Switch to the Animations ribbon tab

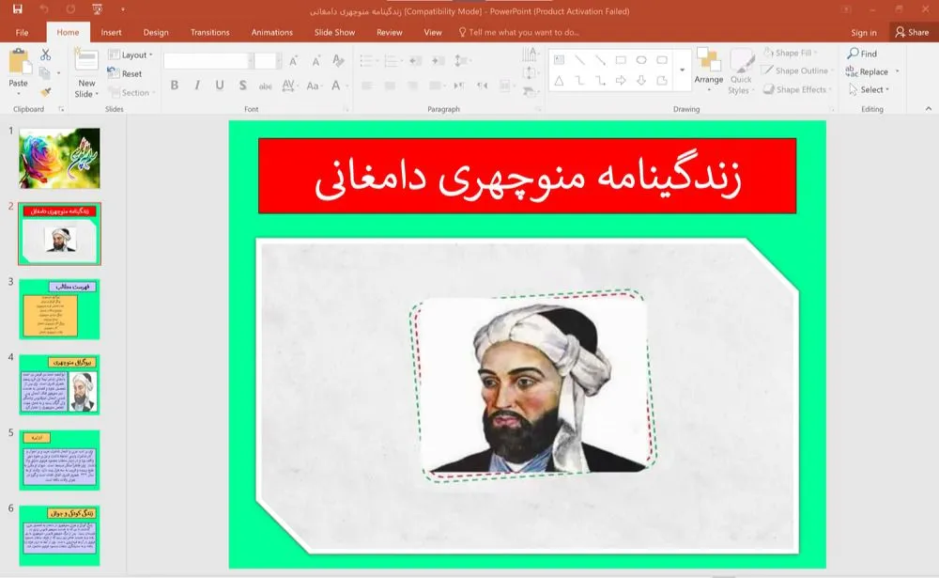tap(271, 32)
